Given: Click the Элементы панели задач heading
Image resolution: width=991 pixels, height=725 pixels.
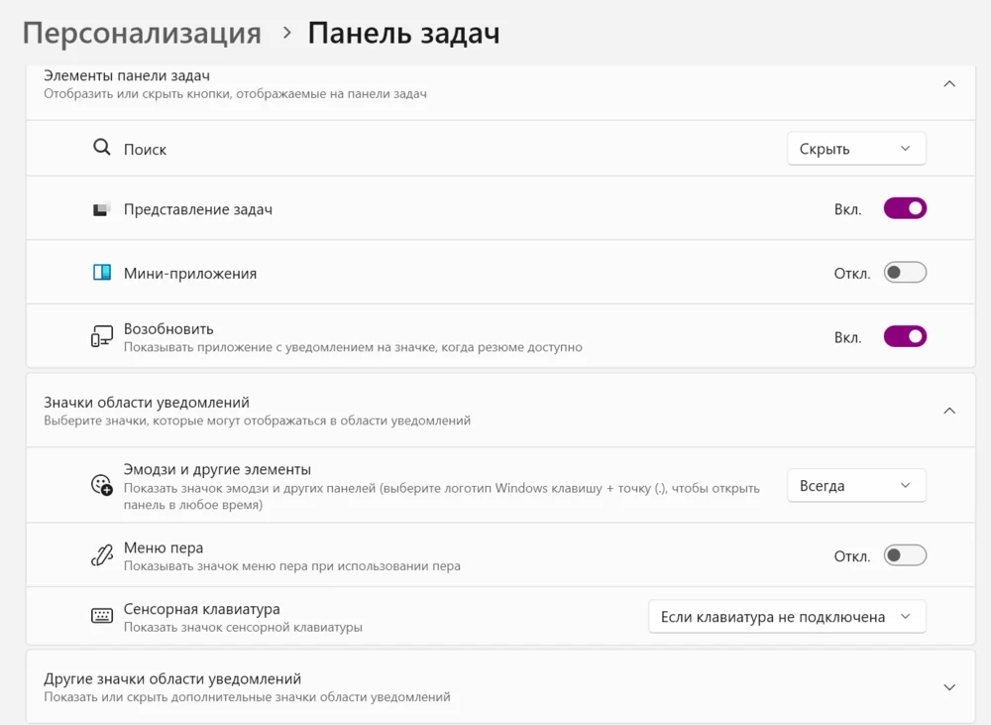Looking at the screenshot, I should (127, 76).
